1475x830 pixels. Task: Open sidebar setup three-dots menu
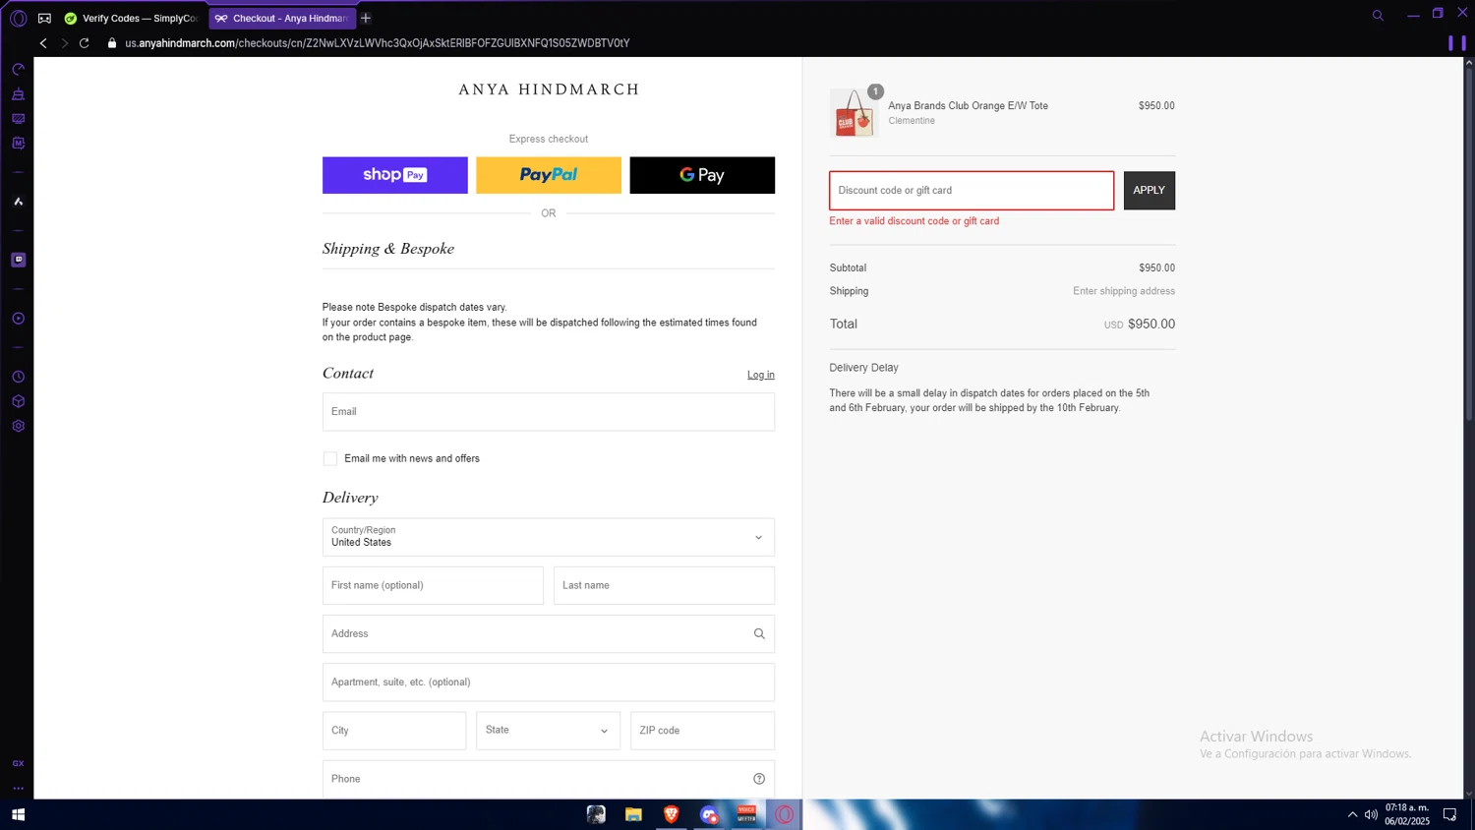(x=18, y=788)
